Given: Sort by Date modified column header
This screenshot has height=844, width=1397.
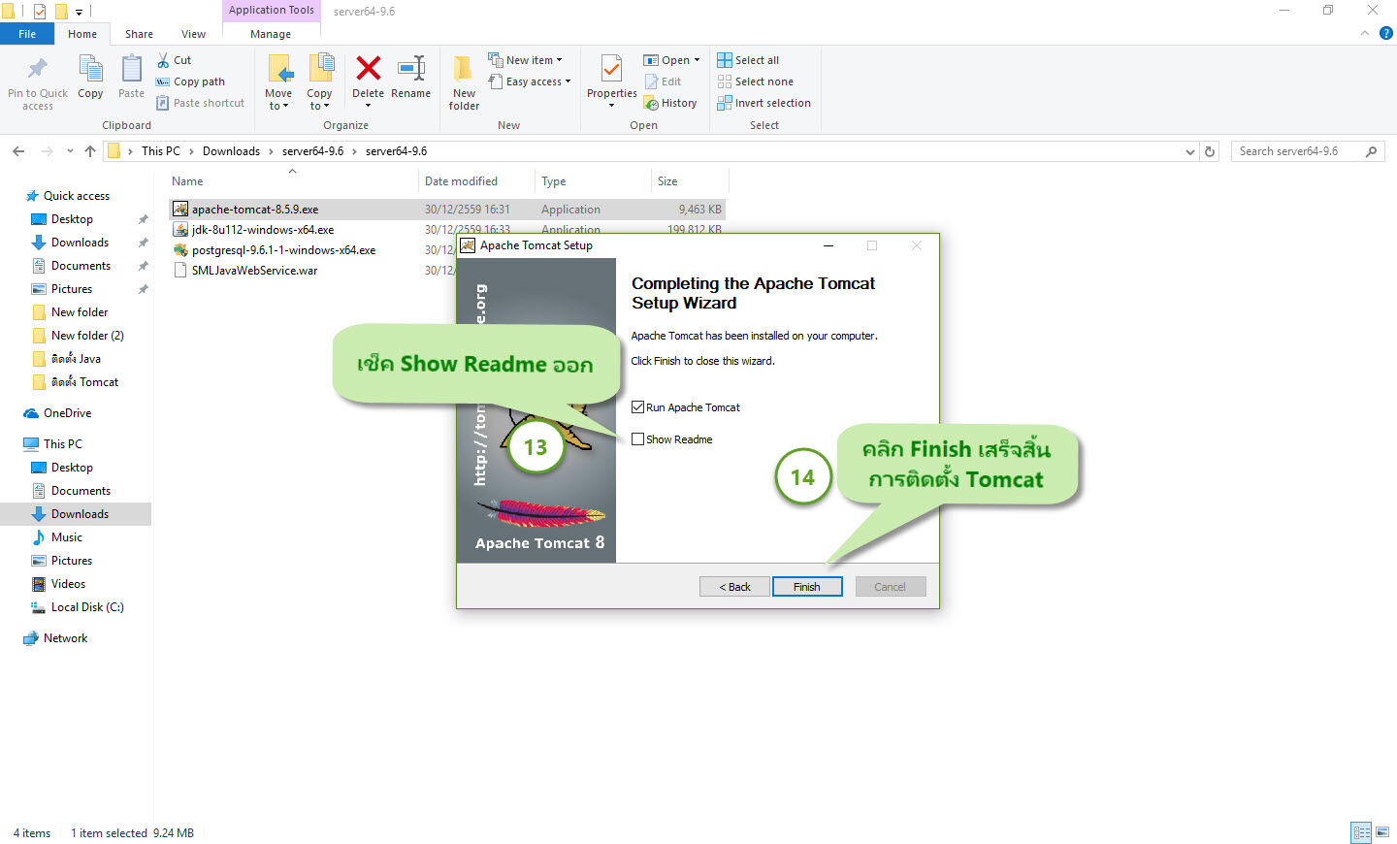Looking at the screenshot, I should (461, 181).
